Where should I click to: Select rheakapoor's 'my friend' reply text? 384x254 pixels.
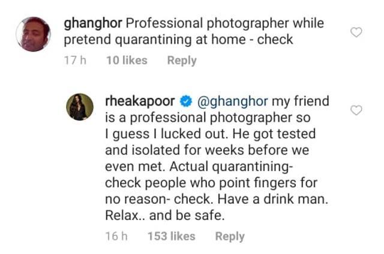coord(217,158)
